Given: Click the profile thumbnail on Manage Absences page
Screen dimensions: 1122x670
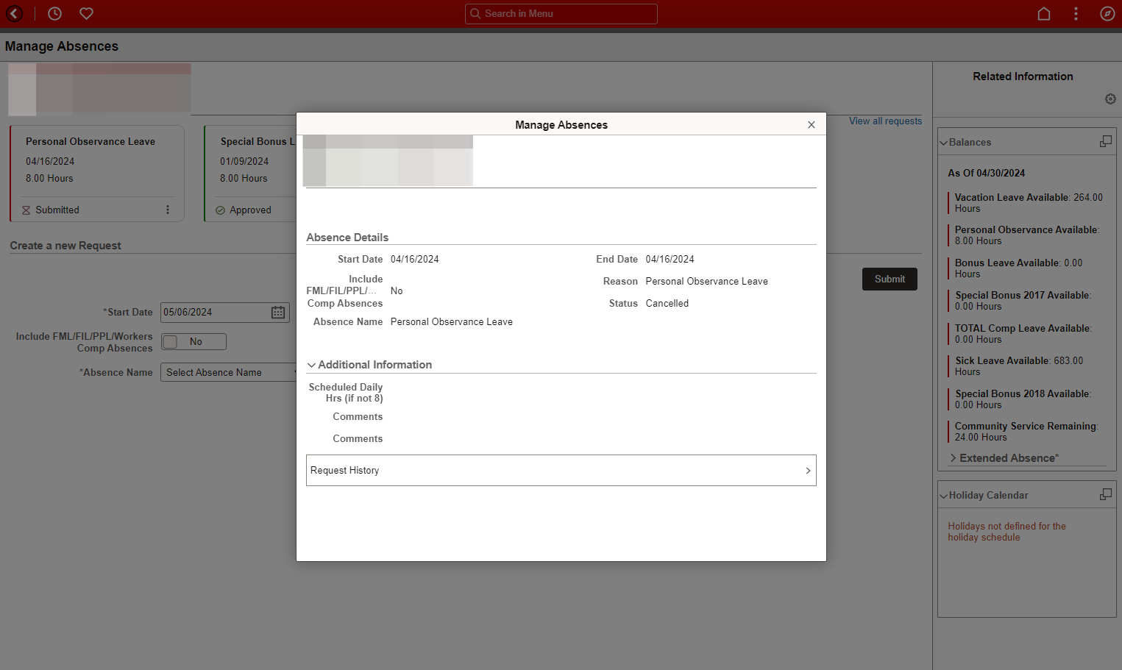Looking at the screenshot, I should (99, 89).
